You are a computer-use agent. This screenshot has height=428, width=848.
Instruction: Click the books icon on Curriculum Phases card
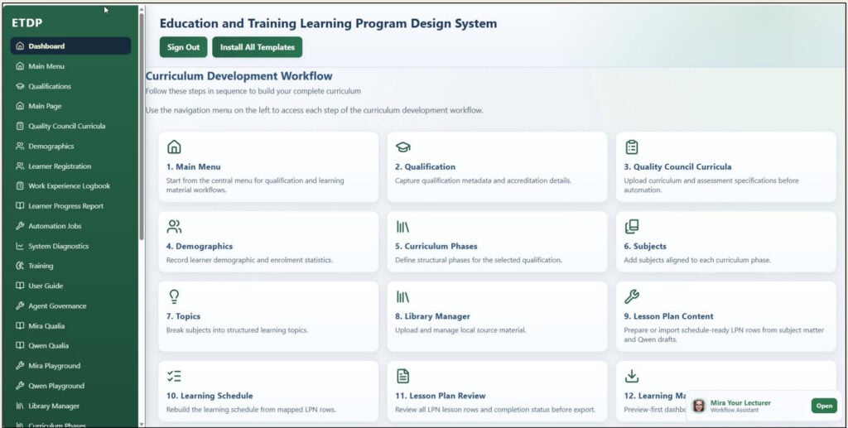pyautogui.click(x=403, y=227)
